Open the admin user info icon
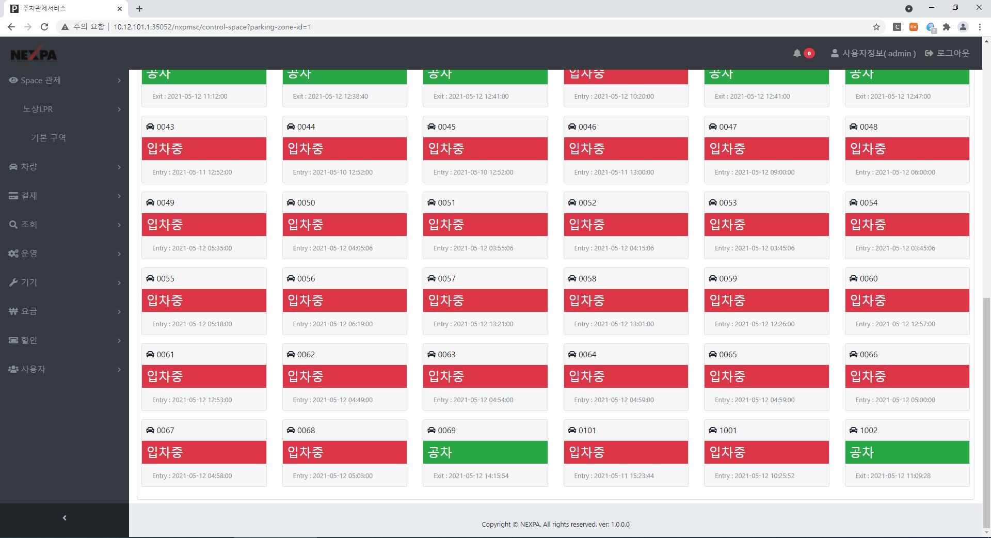991x538 pixels. click(x=835, y=53)
